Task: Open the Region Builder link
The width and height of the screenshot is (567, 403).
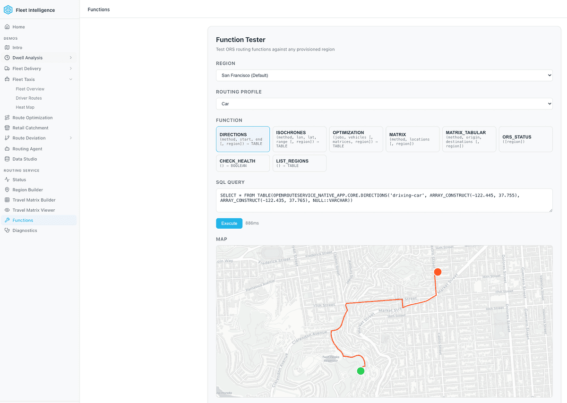Action: coord(27,190)
